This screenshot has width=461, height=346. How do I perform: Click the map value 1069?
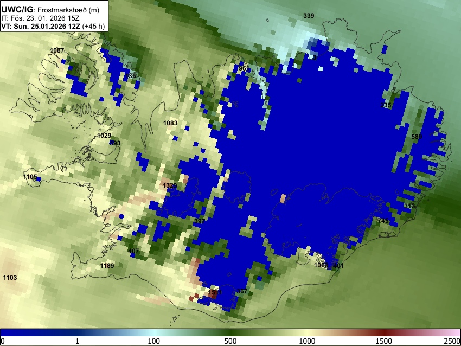pos(321,265)
